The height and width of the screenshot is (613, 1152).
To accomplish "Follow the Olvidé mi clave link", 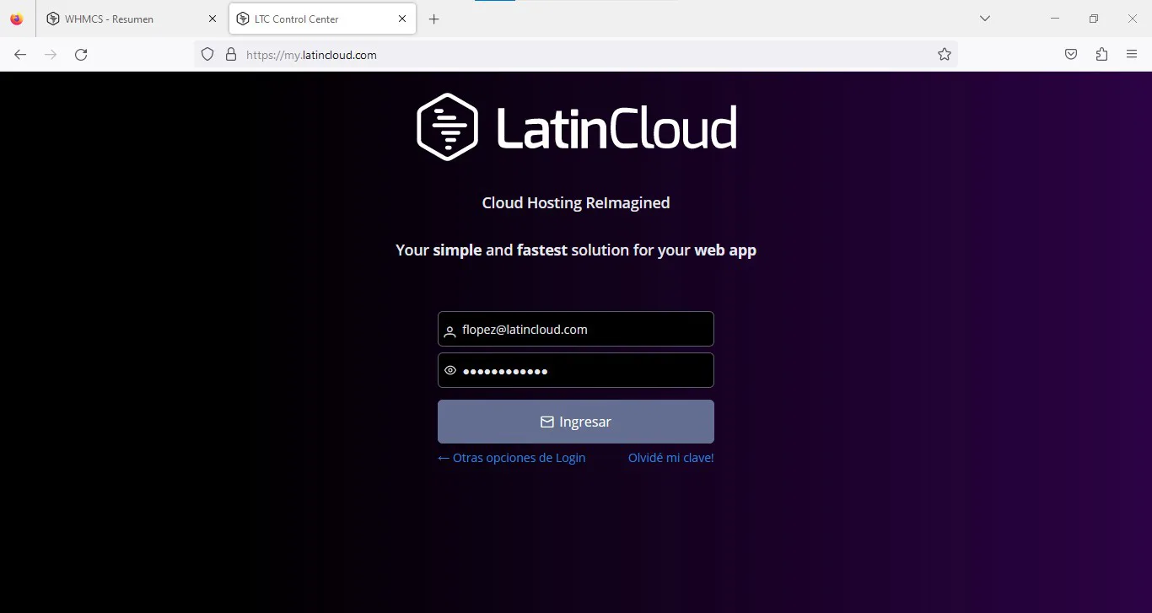I will (x=670, y=458).
